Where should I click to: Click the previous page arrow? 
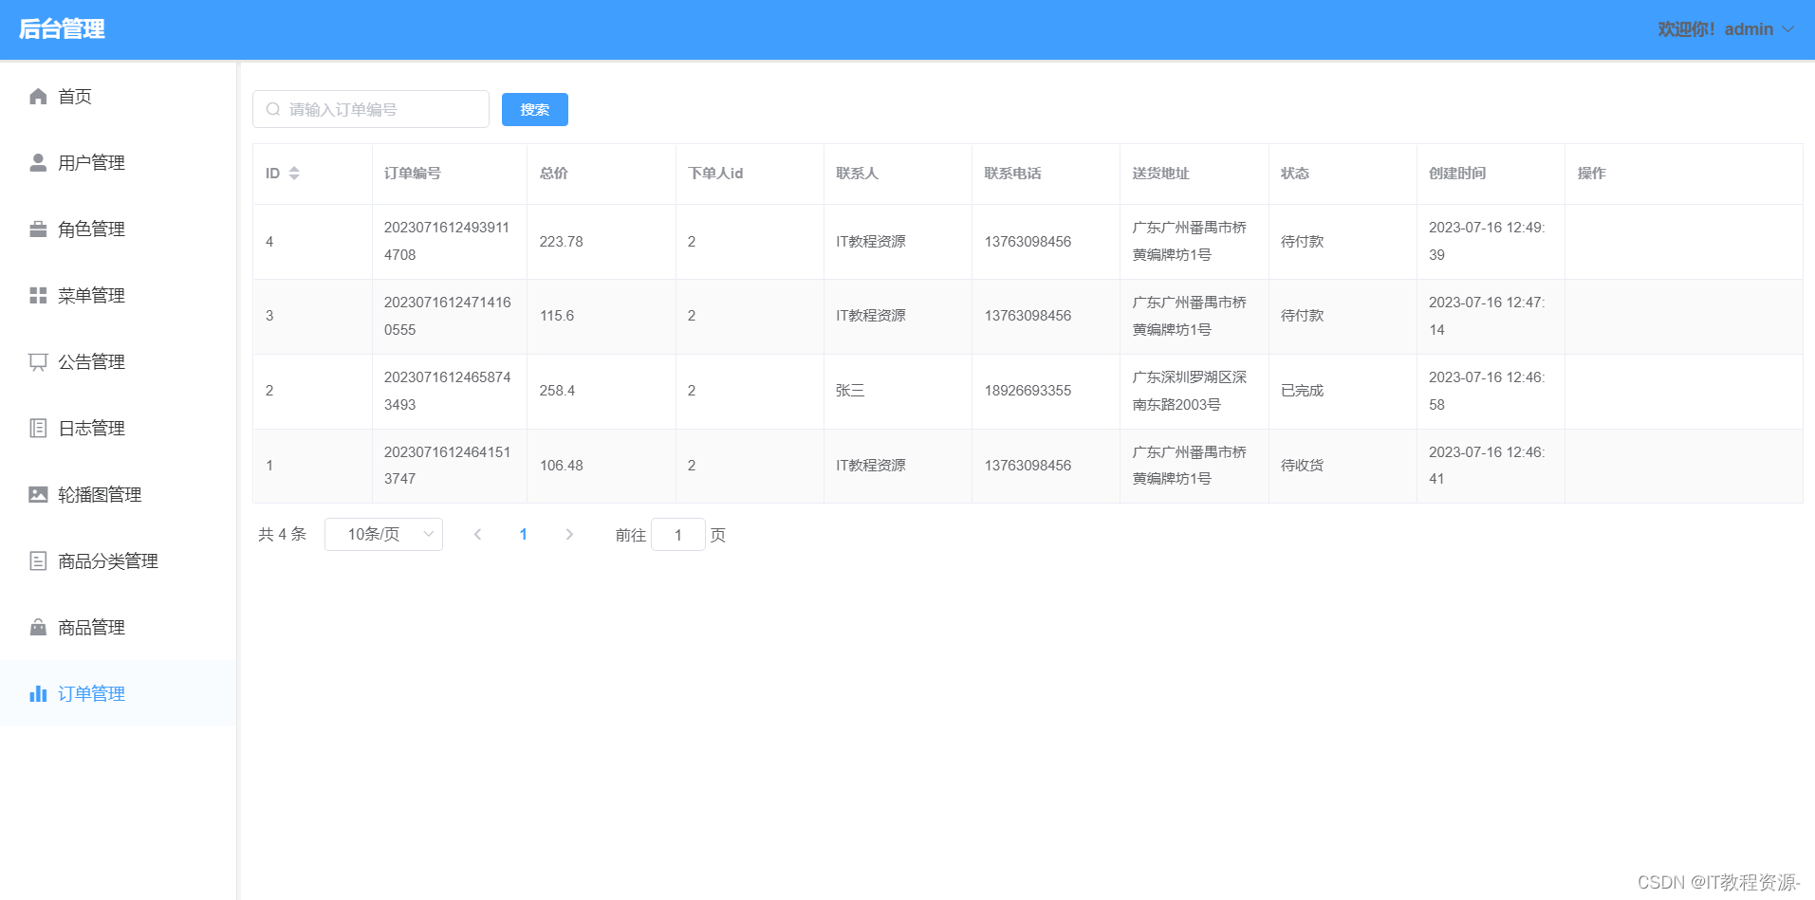pyautogui.click(x=477, y=535)
